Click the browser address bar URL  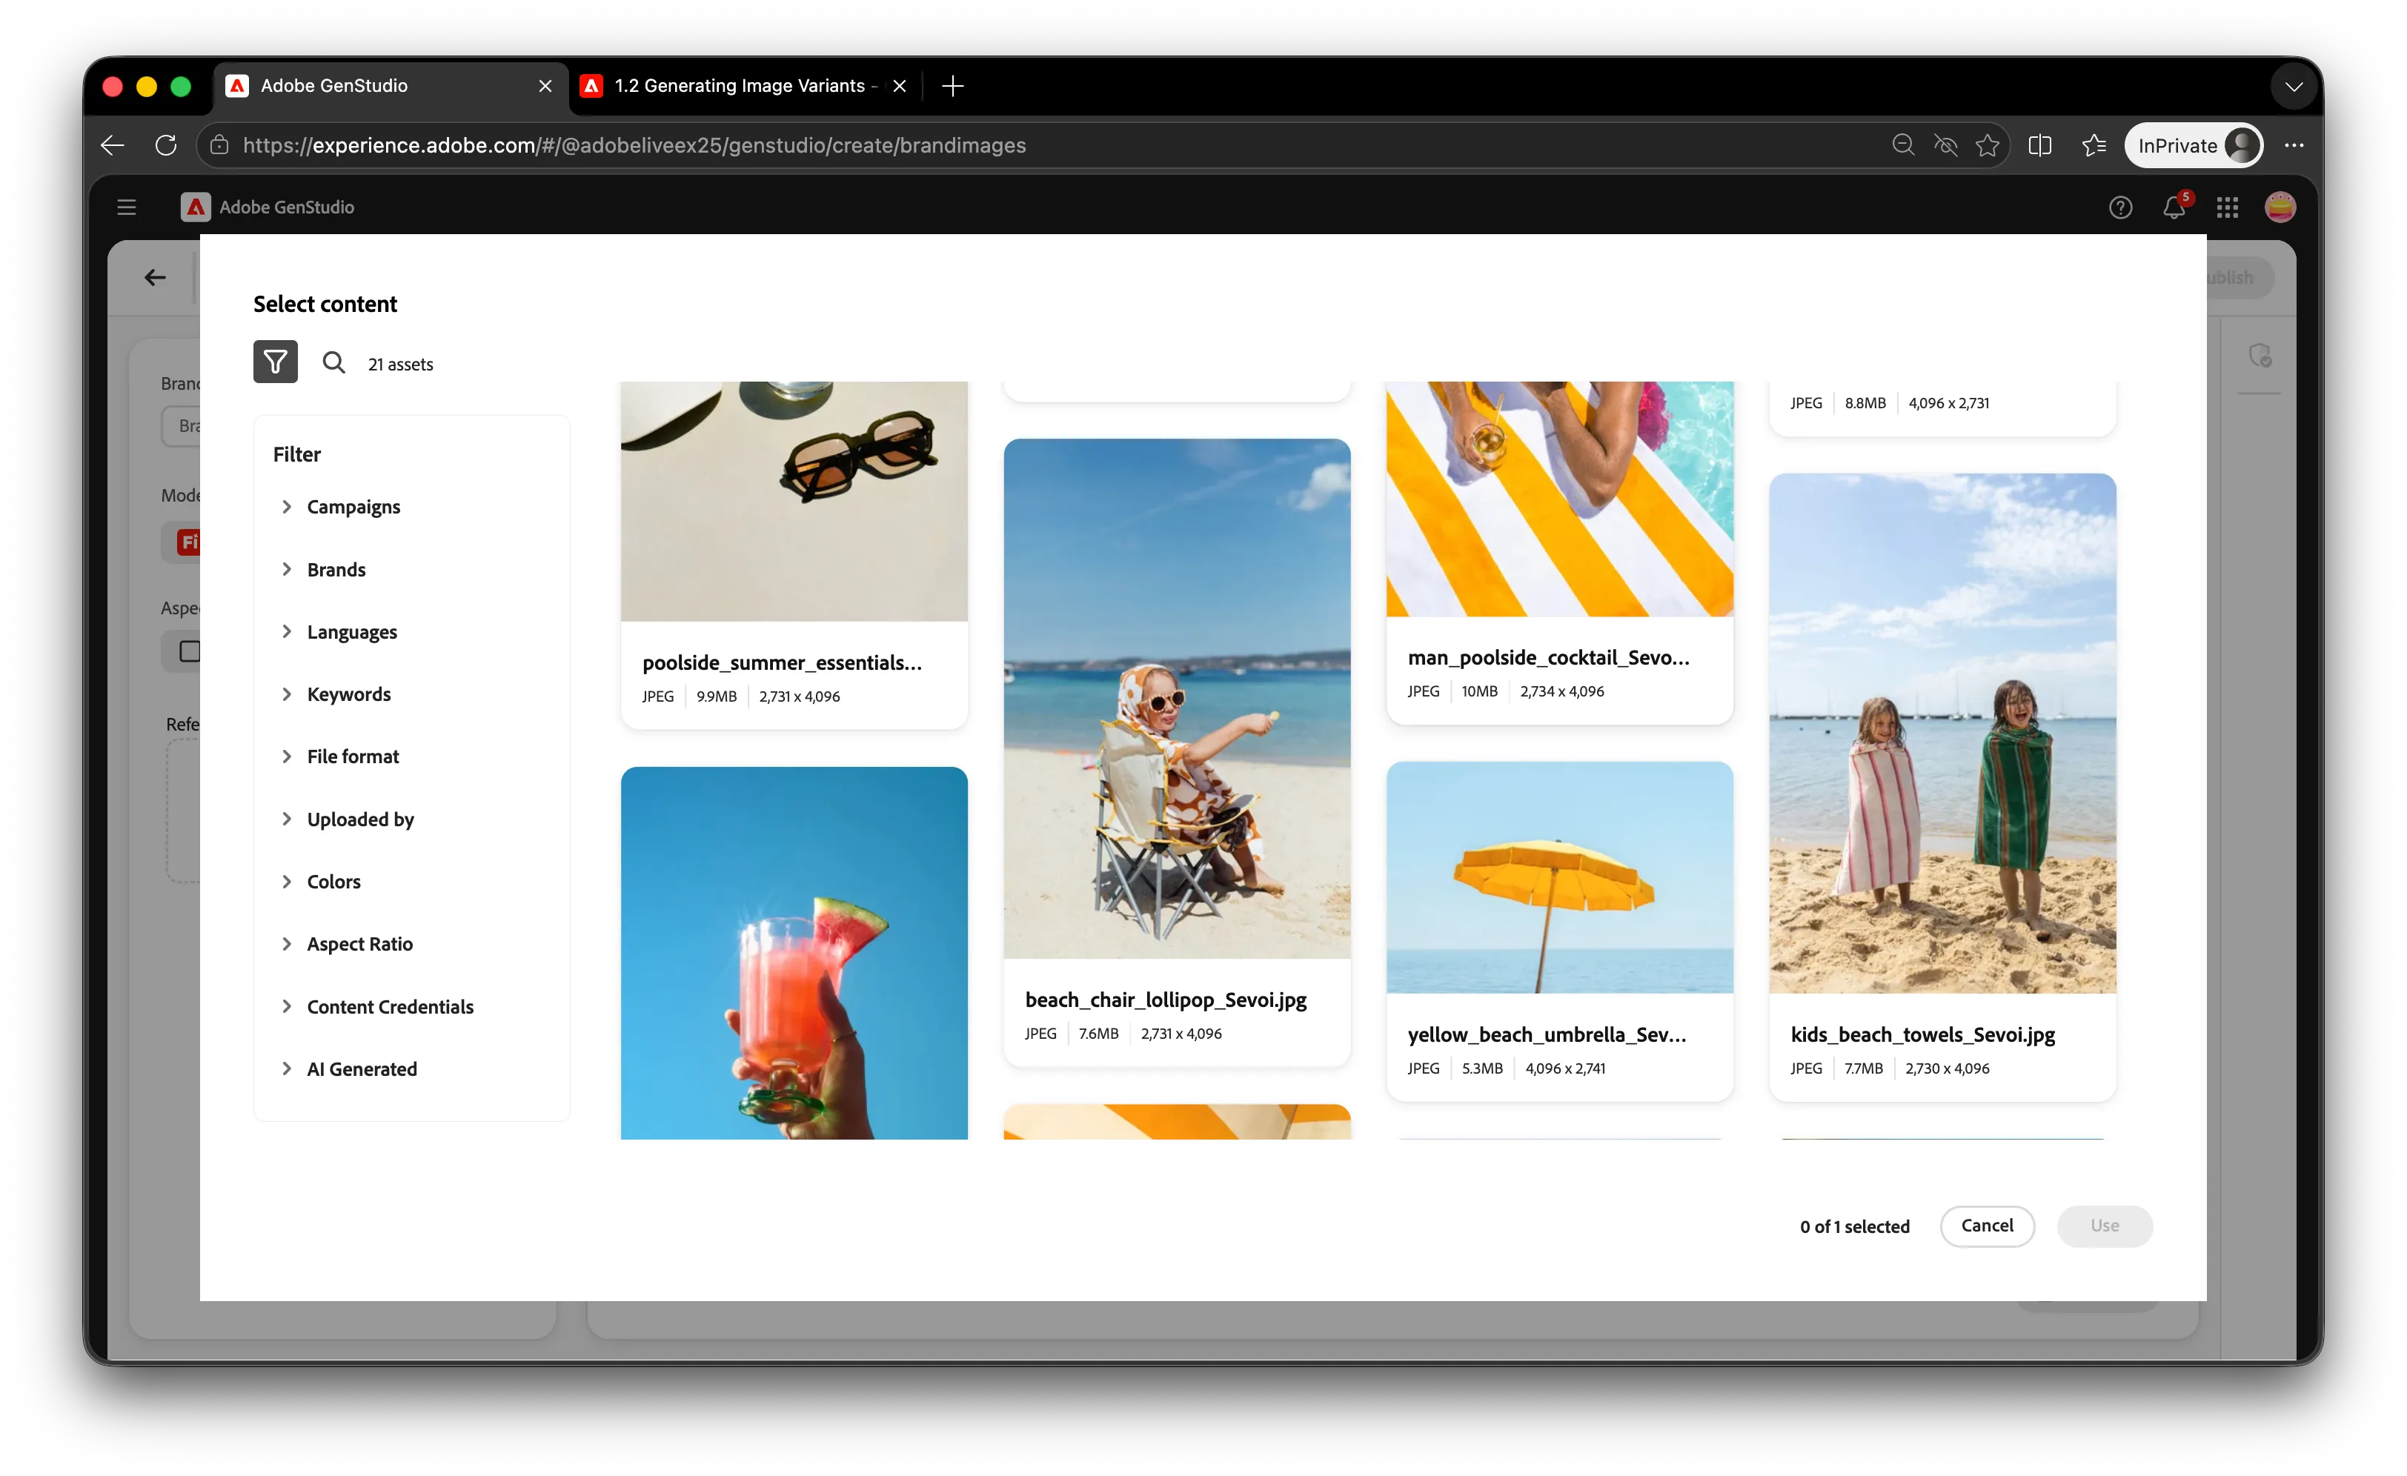coord(635,145)
